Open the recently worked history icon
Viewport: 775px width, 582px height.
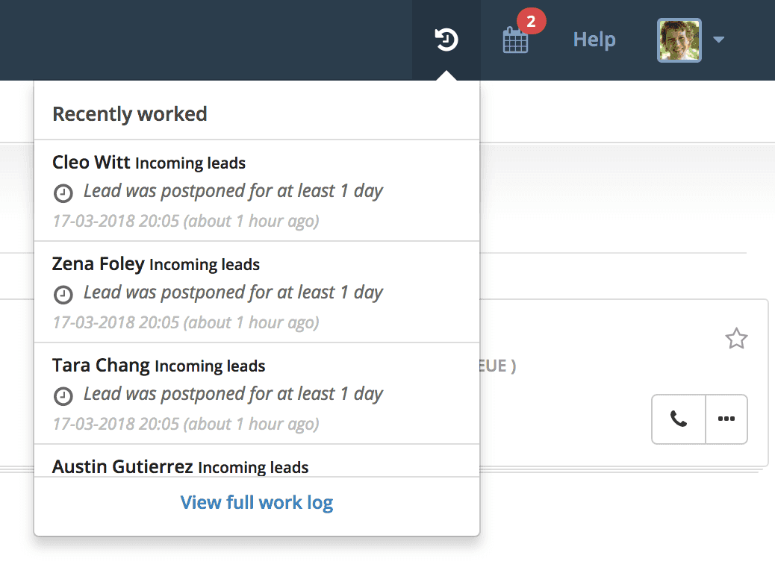tap(446, 40)
